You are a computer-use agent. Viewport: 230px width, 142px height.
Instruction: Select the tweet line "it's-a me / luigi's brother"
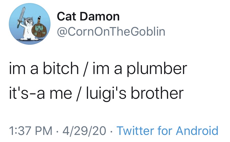tap(96, 93)
